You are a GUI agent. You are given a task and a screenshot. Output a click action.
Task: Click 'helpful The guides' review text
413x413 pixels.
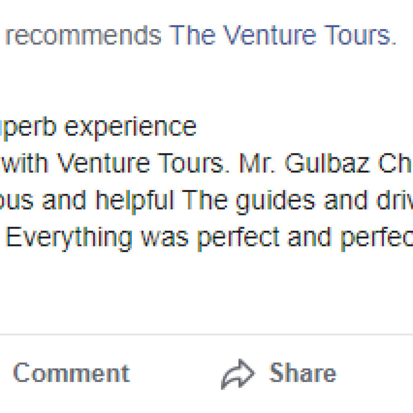(205, 202)
